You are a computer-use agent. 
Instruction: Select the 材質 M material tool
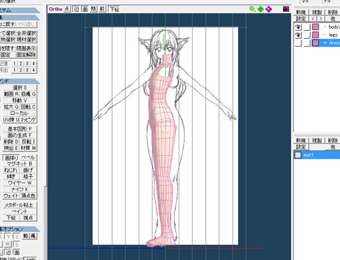click(x=29, y=148)
